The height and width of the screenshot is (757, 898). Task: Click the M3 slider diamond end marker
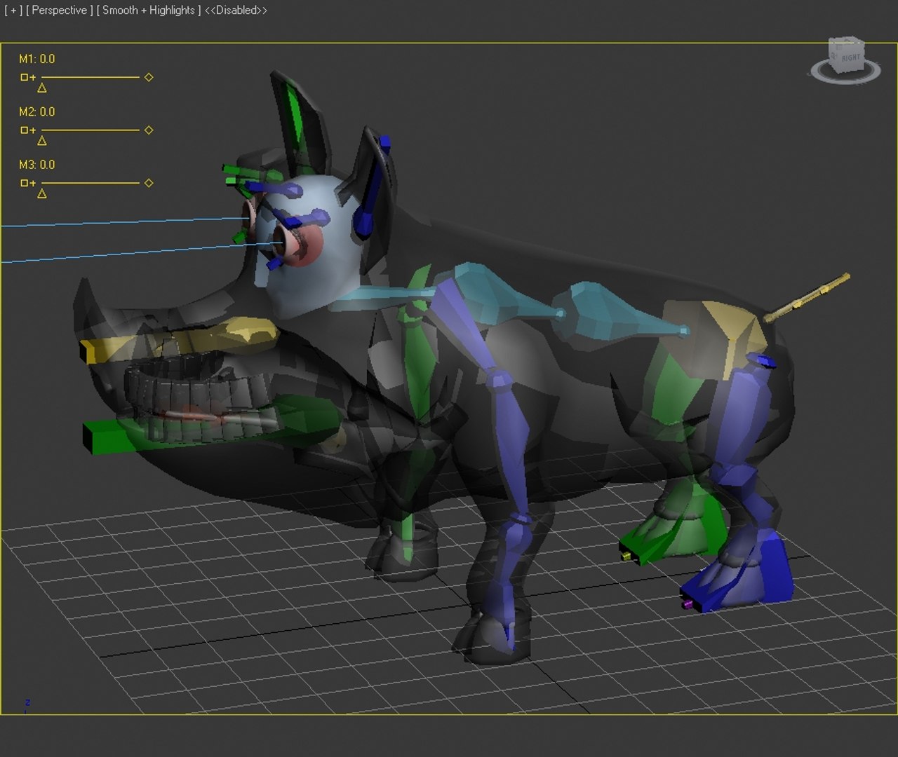point(149,183)
